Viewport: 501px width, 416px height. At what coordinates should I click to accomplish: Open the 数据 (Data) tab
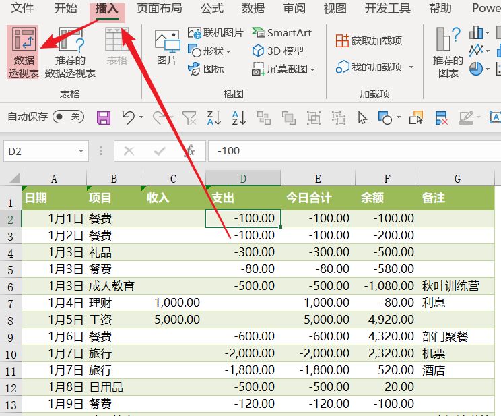(253, 8)
